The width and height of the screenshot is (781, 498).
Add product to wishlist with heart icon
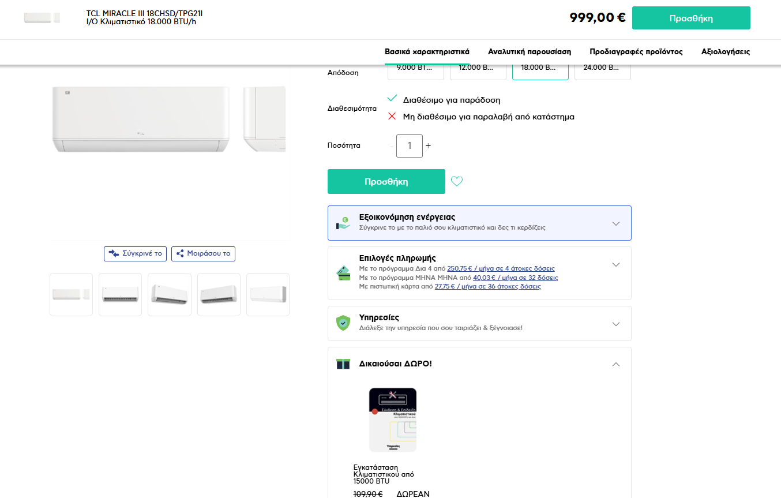click(x=457, y=181)
